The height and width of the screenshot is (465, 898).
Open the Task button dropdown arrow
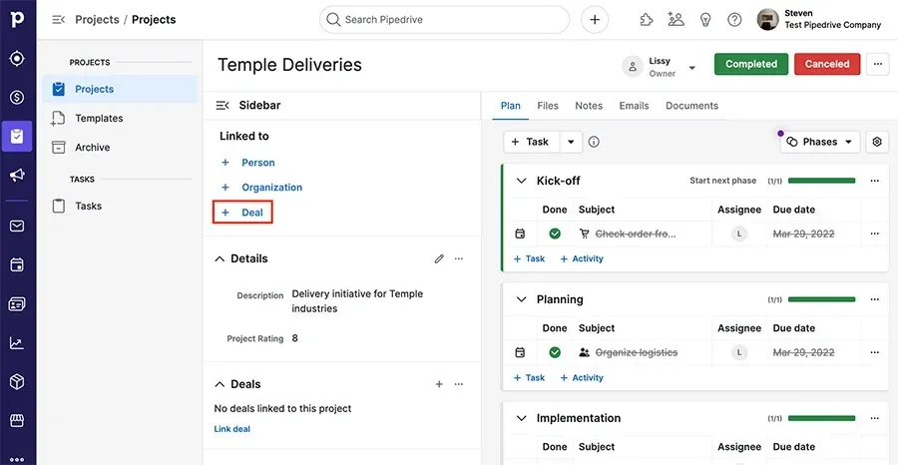coord(571,142)
